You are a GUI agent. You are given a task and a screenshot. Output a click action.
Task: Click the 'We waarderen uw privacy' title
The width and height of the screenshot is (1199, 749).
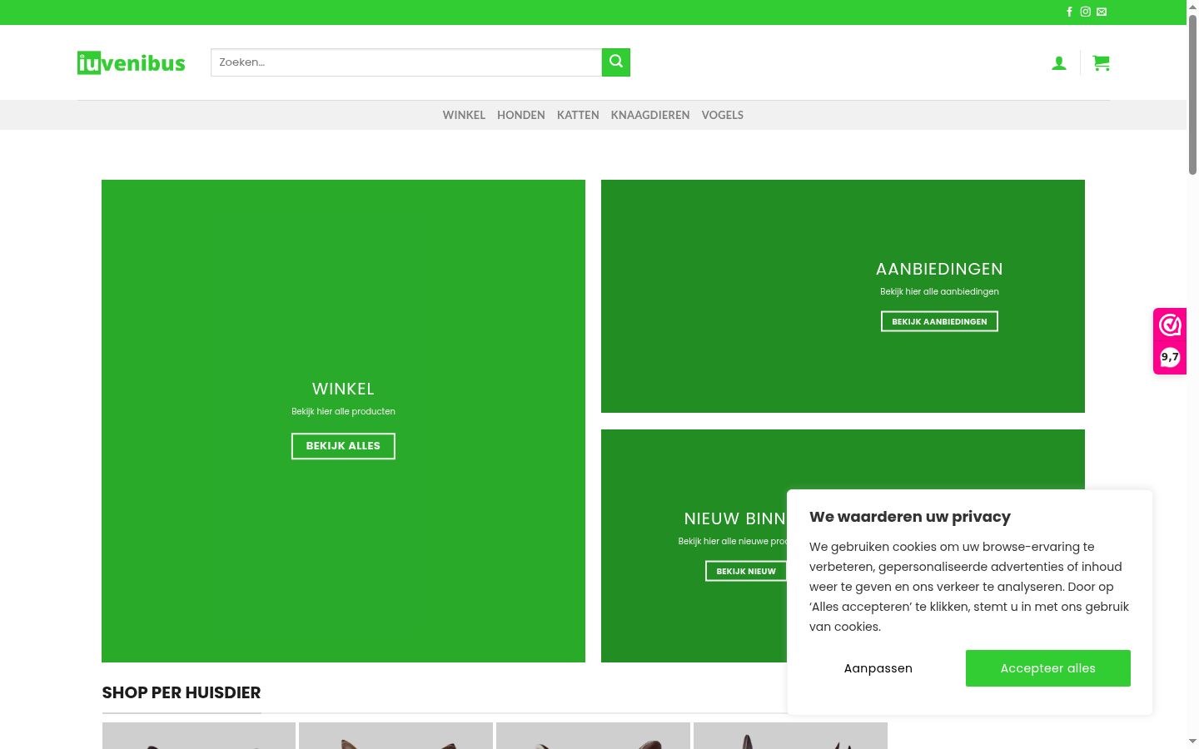click(910, 517)
